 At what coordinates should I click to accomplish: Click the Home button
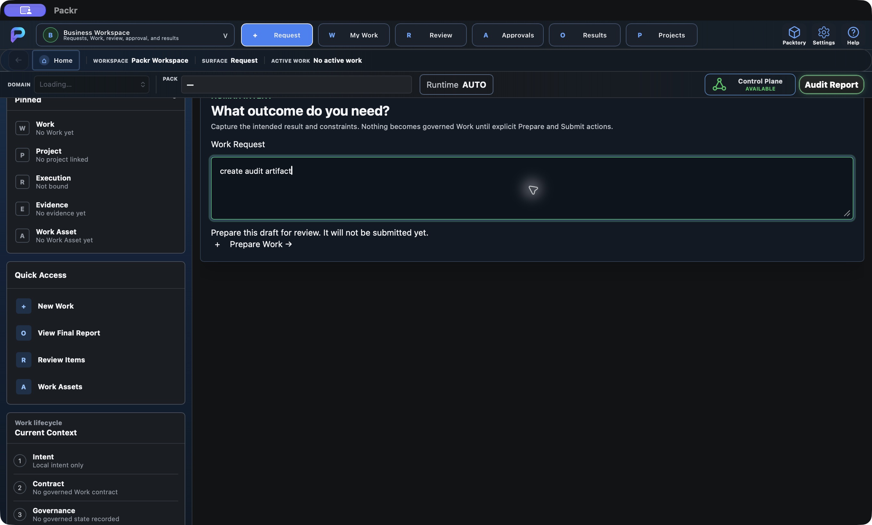pyautogui.click(x=56, y=61)
